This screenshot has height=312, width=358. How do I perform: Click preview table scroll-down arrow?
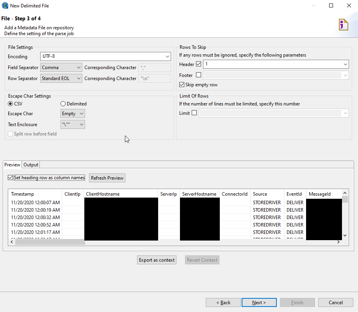[x=345, y=235]
